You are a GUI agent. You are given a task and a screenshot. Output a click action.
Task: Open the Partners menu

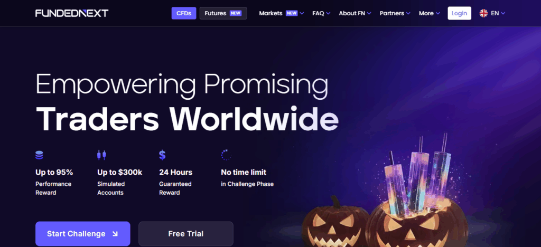point(395,13)
